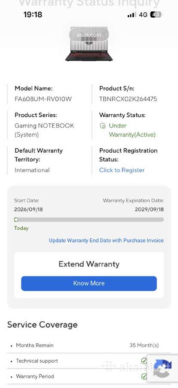
Task: Tap the asus.com address overlay
Action: (x=89, y=34)
